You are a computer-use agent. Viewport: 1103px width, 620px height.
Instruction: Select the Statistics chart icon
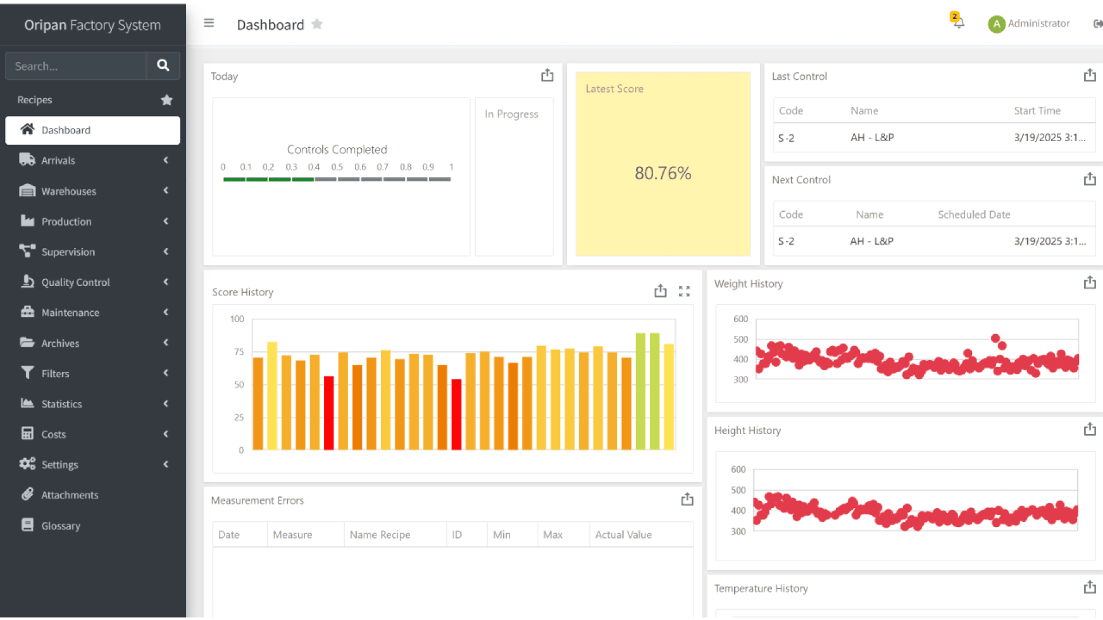tap(28, 404)
